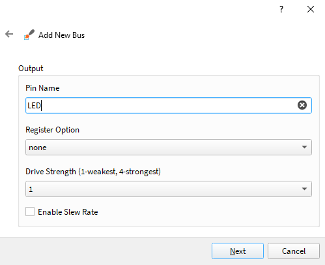Image resolution: width=325 pixels, height=265 pixels.
Task: Close the Add New Bus dialog
Action: pyautogui.click(x=311, y=9)
